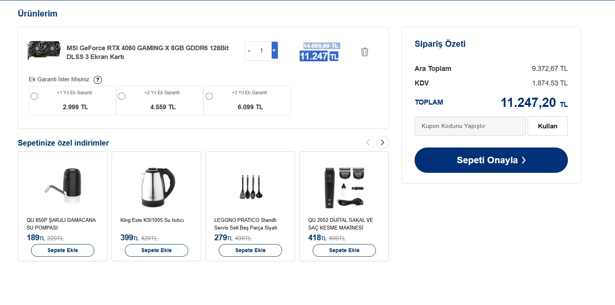Image resolution: width=615 pixels, height=305 pixels.
Task: Add QU 850P water pump to cart
Action: pyautogui.click(x=62, y=250)
